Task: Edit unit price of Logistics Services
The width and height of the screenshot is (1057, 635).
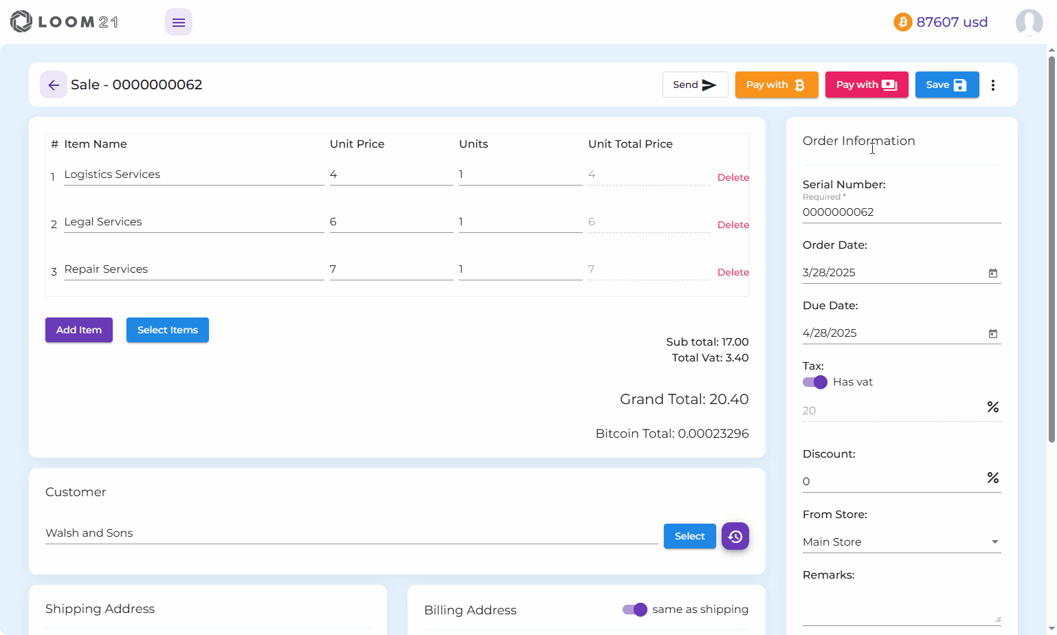Action: pos(392,175)
